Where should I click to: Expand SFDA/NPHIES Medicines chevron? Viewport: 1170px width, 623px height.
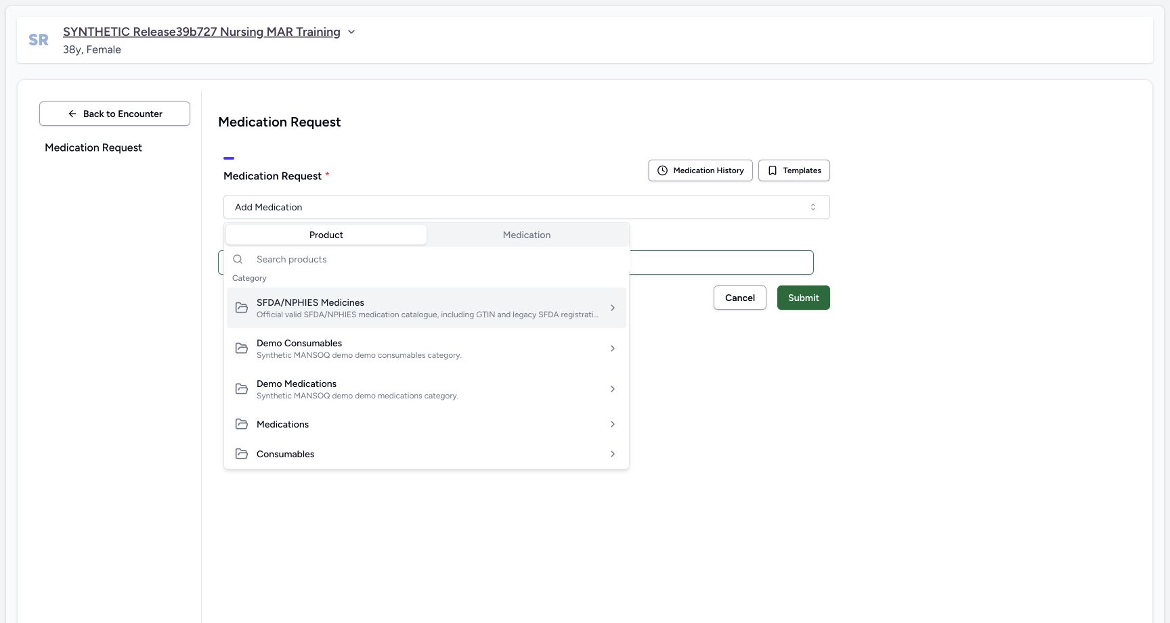pyautogui.click(x=613, y=308)
